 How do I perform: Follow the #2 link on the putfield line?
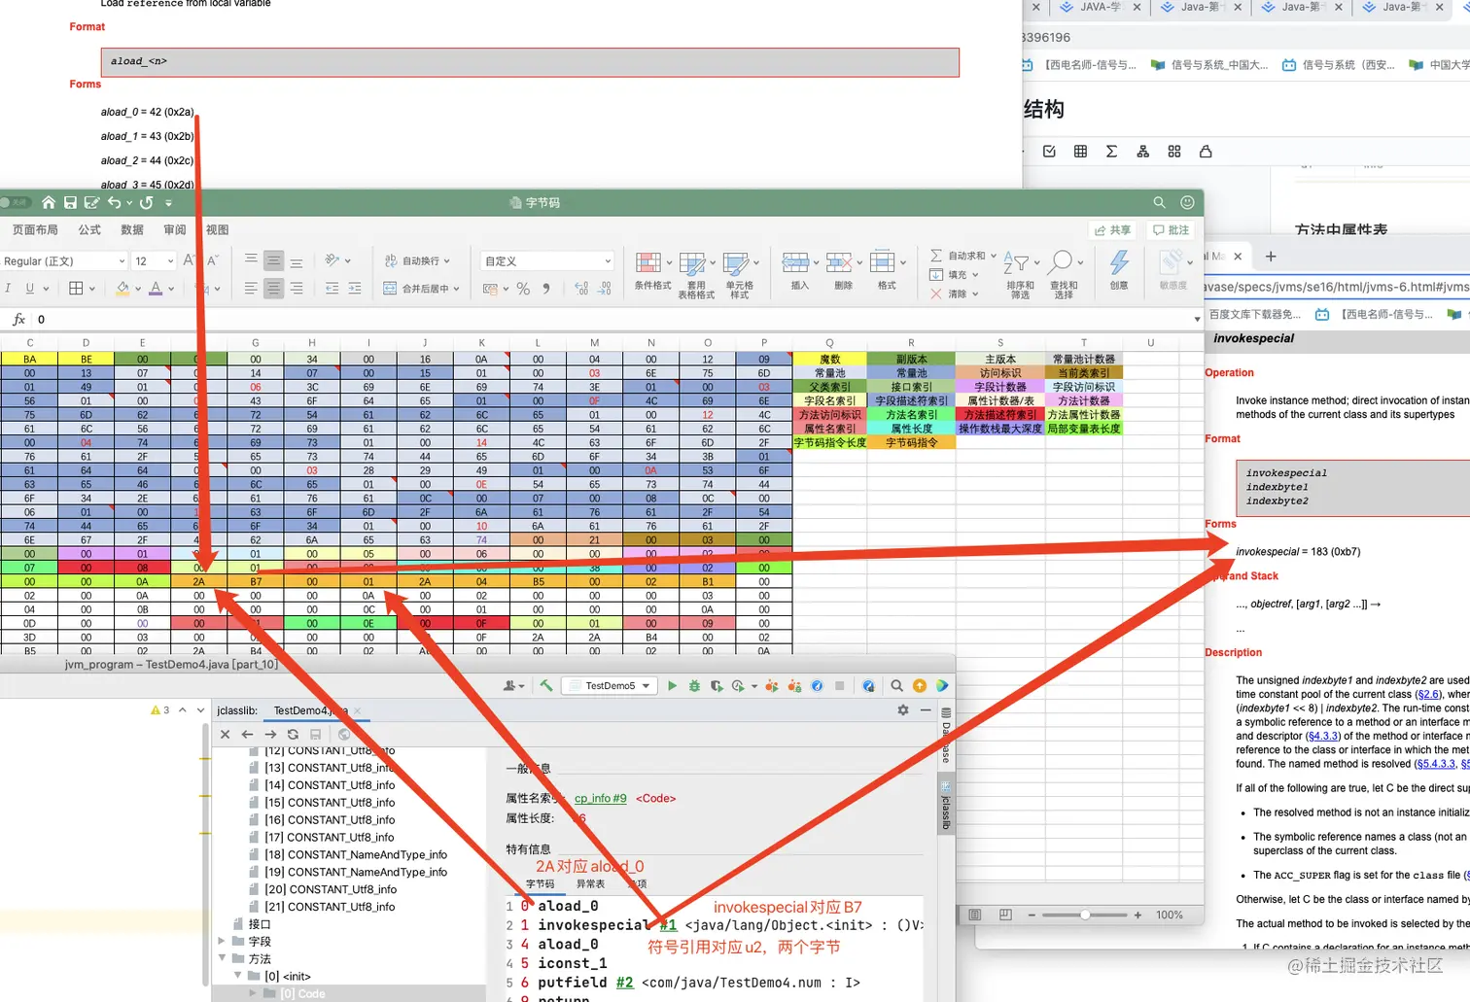coord(624,983)
